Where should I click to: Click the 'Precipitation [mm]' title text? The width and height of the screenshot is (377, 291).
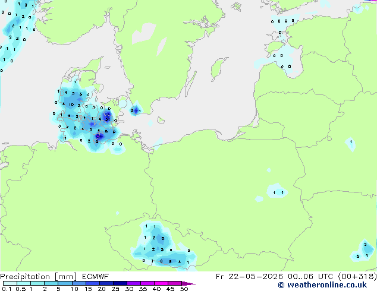click(39, 277)
